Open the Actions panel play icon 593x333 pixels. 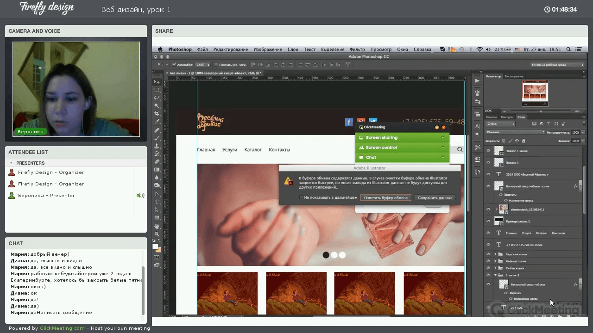click(477, 81)
